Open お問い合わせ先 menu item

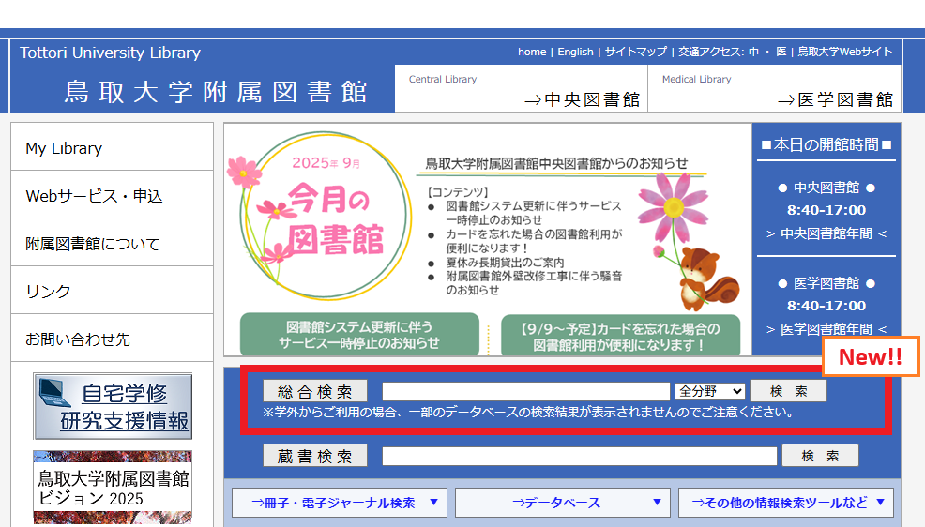(x=112, y=339)
